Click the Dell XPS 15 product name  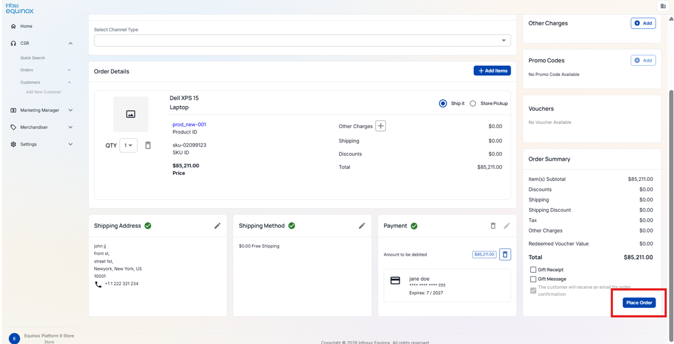185,98
